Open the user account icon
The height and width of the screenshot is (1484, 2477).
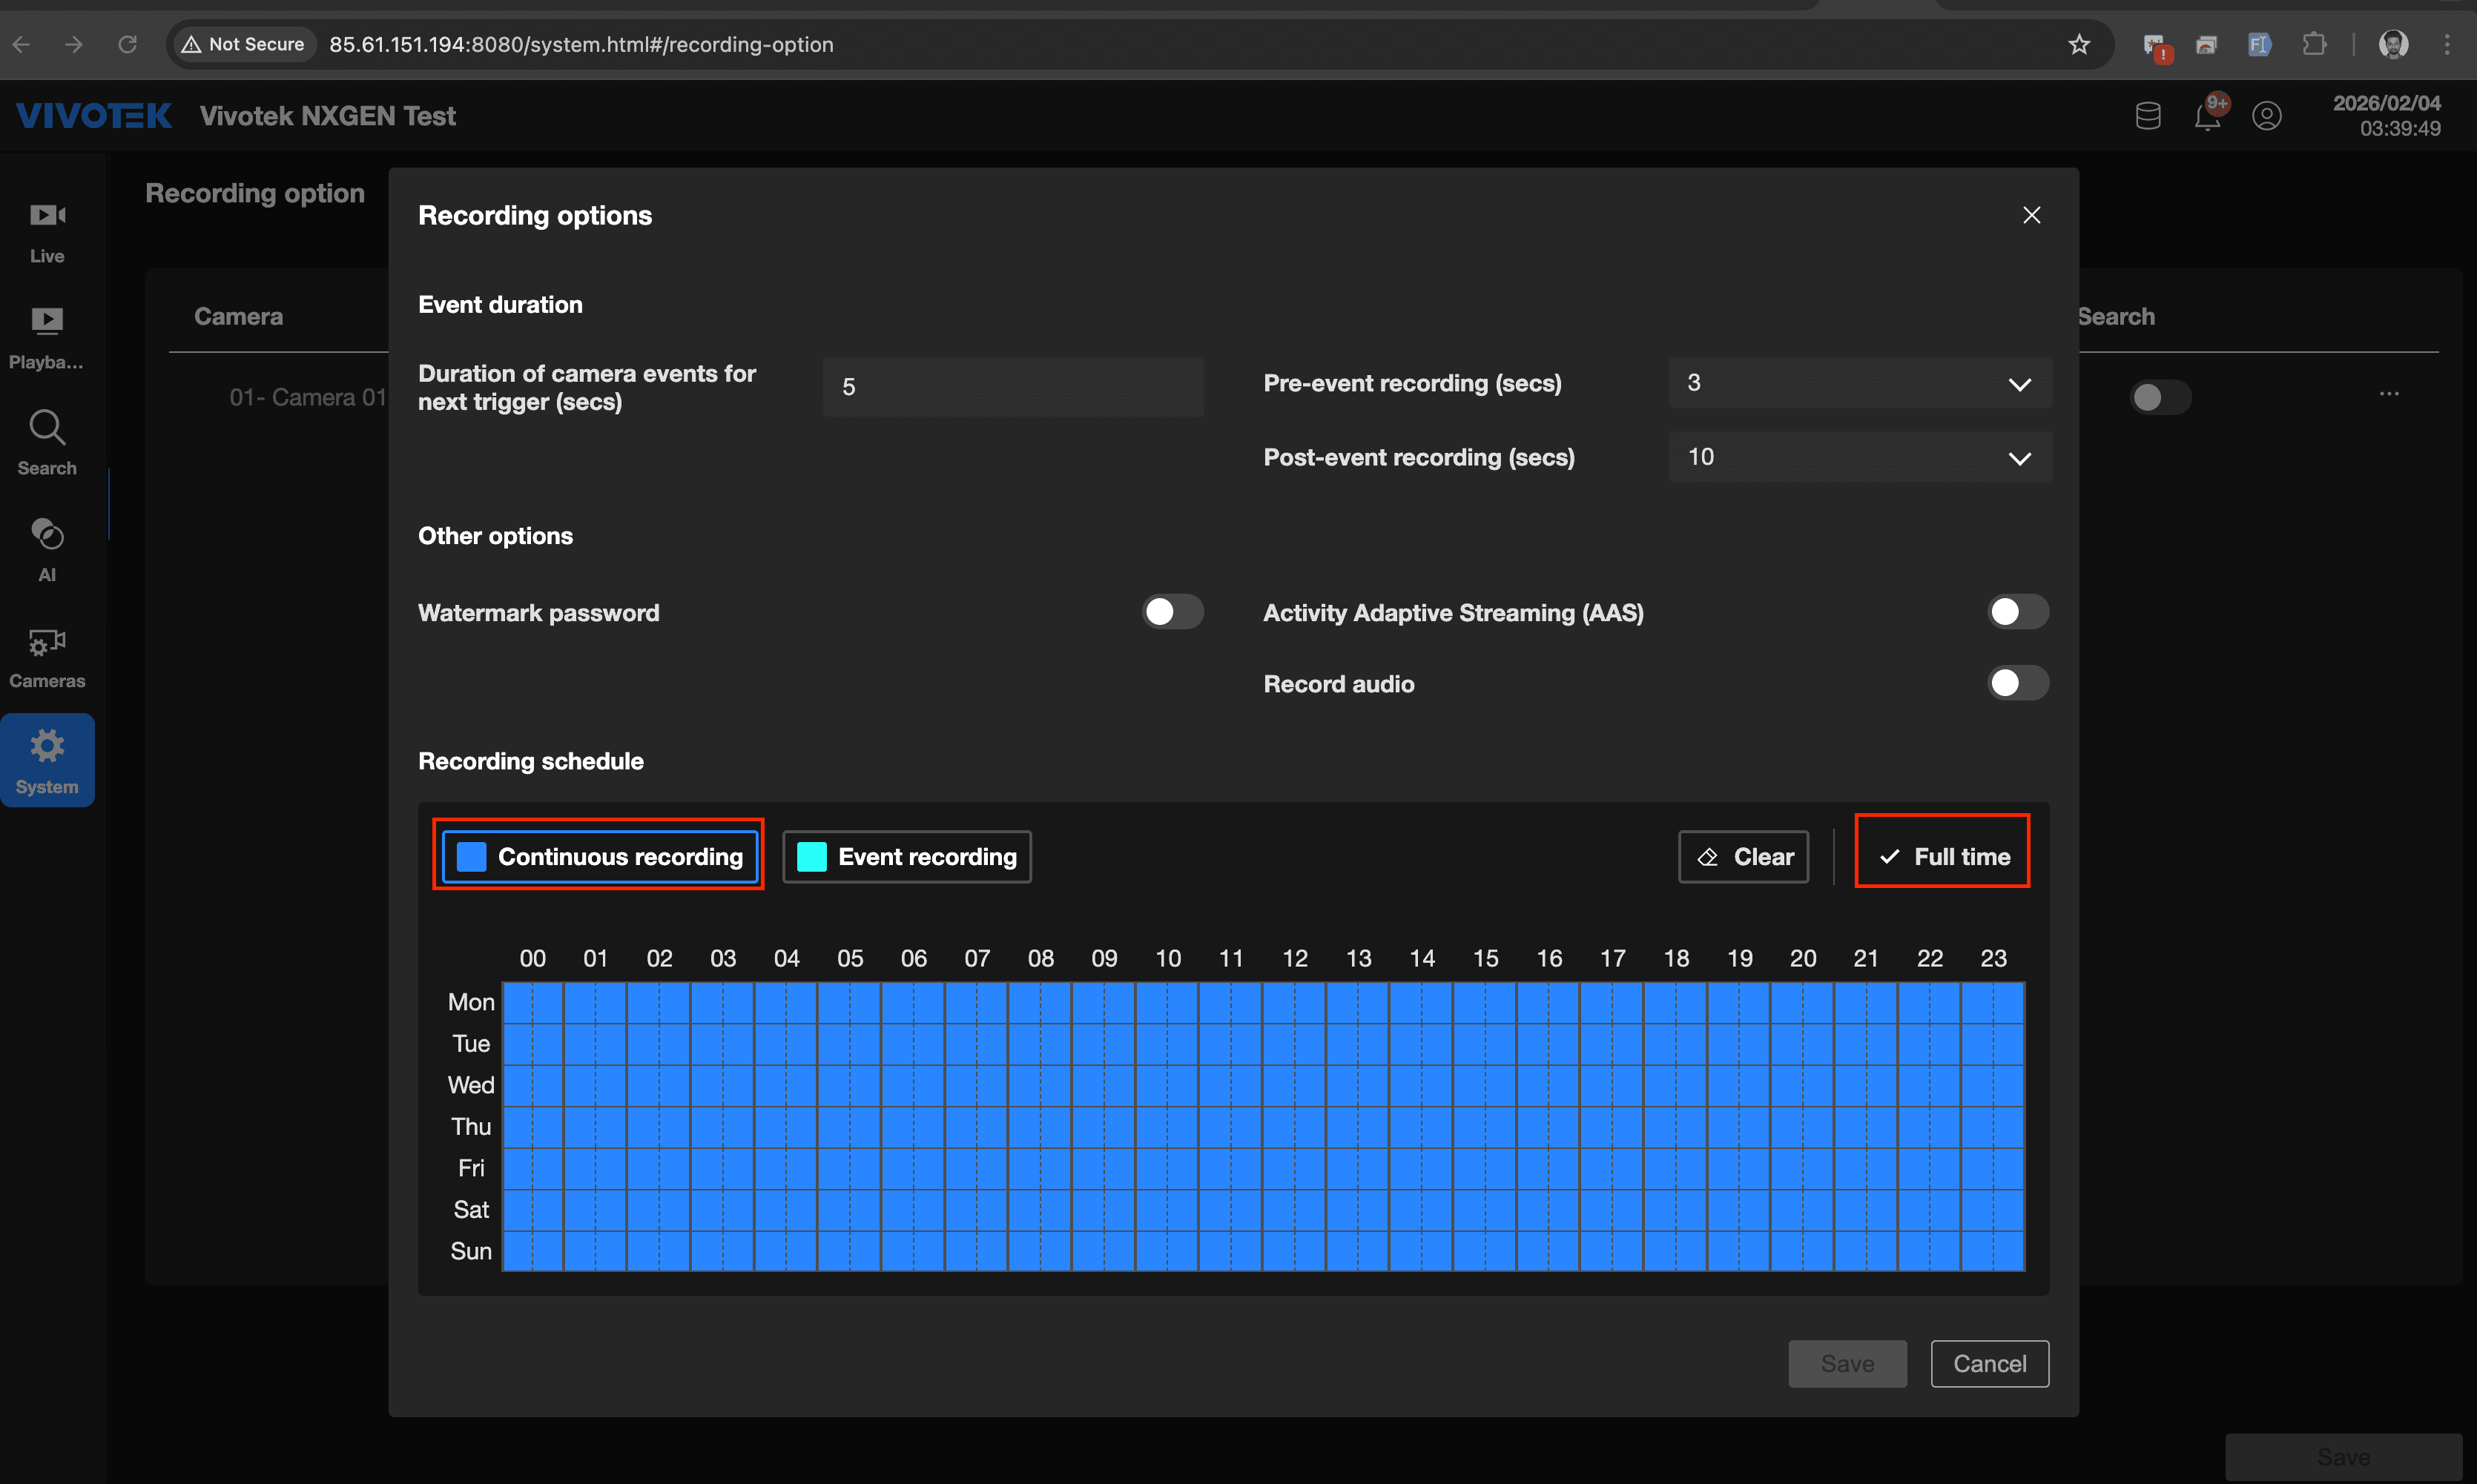coord(2266,116)
